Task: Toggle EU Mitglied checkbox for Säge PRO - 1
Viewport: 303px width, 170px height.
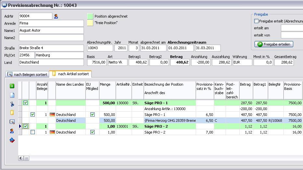Action: click(92, 115)
